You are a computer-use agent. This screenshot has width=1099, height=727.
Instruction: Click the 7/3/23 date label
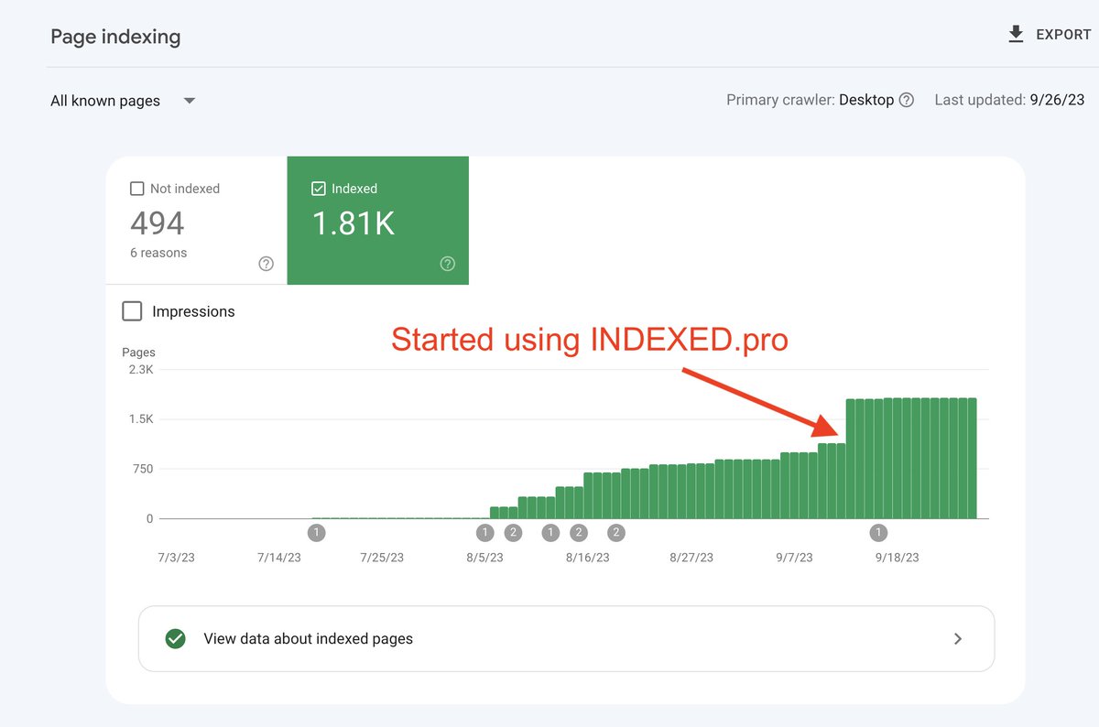point(176,558)
